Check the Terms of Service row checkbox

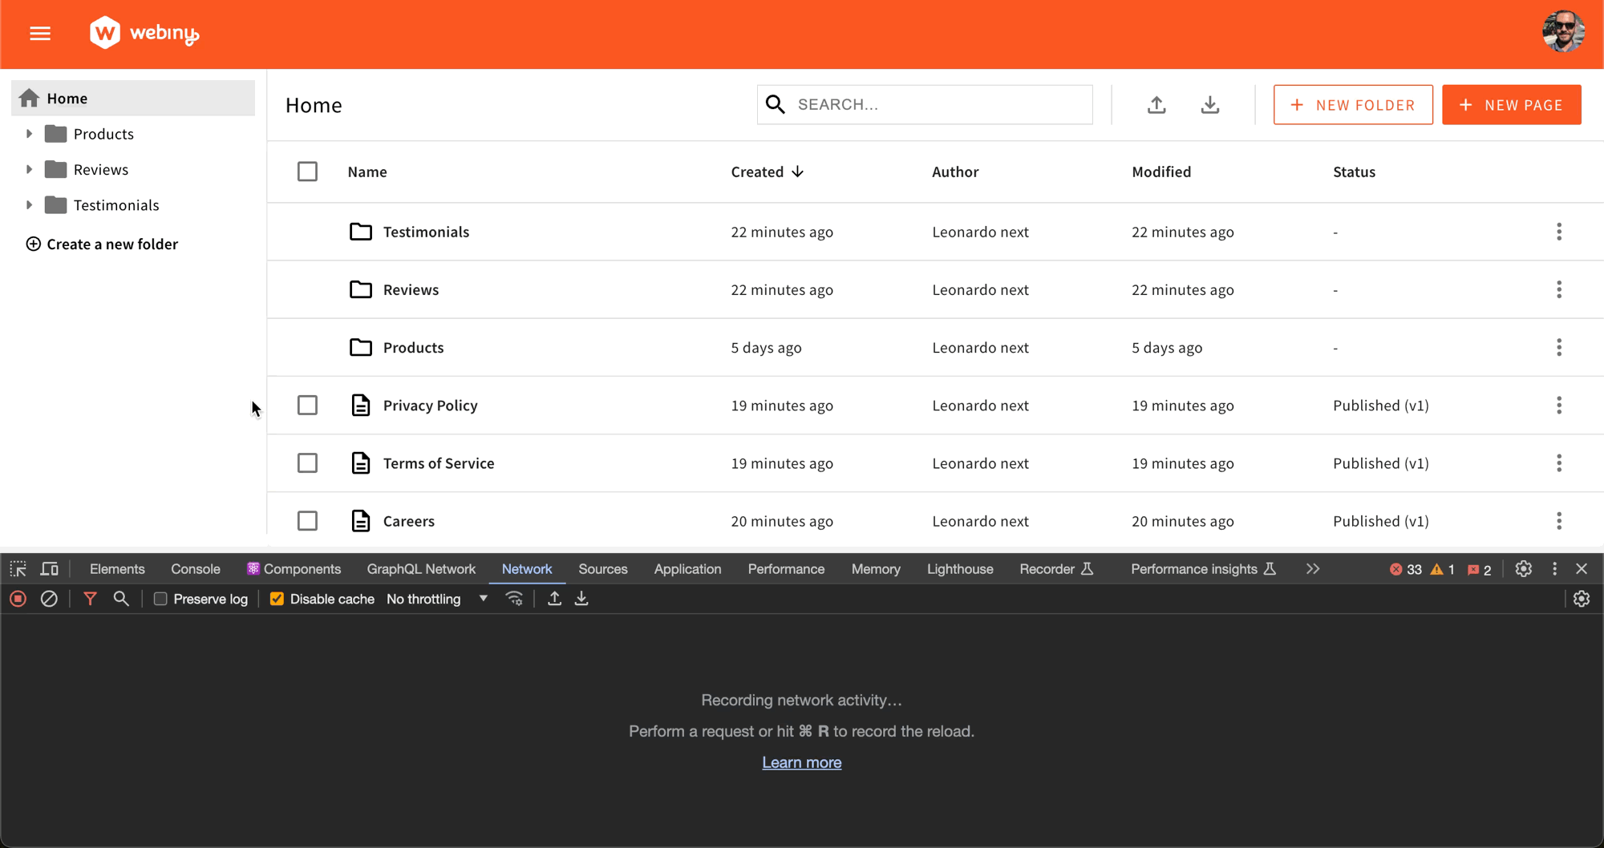[x=307, y=463]
